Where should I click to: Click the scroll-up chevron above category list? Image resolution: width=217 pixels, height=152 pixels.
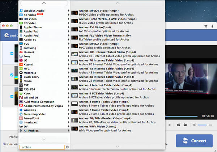[x=44, y=3]
